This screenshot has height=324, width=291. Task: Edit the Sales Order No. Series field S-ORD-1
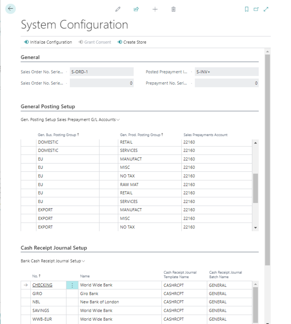click(101, 71)
